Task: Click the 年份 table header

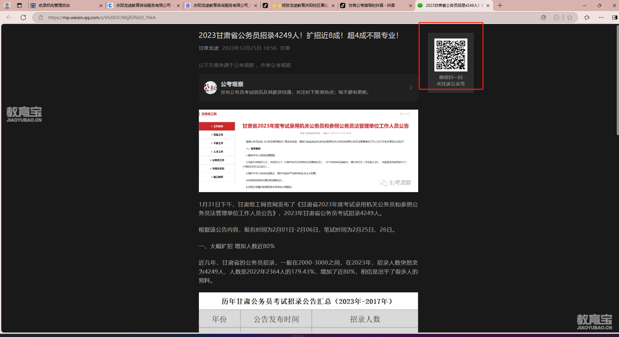Action: tap(220, 319)
